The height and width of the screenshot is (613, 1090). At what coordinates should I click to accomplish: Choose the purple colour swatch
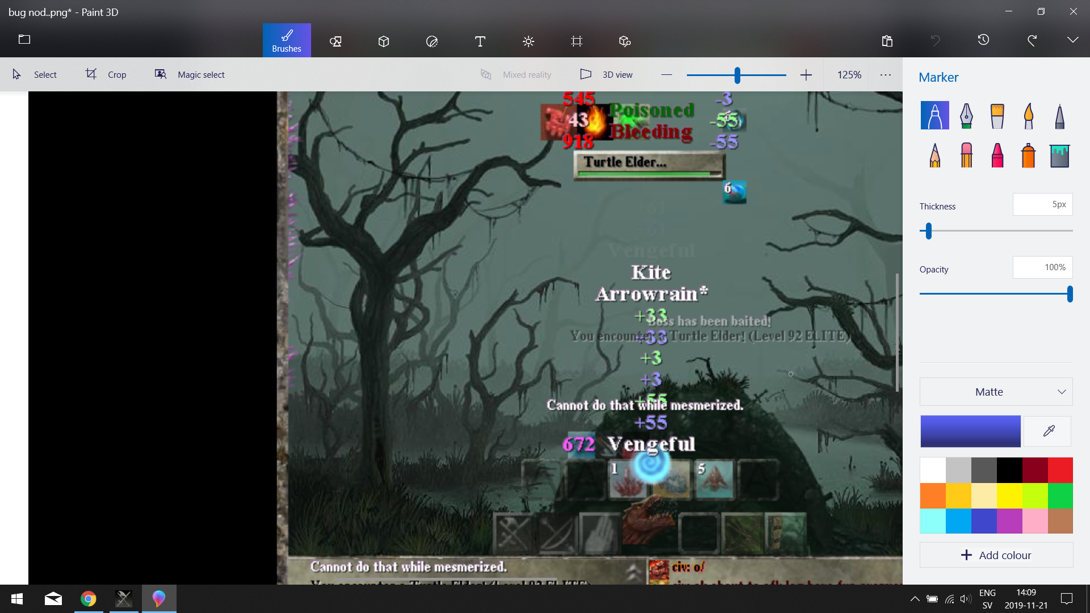1009,521
